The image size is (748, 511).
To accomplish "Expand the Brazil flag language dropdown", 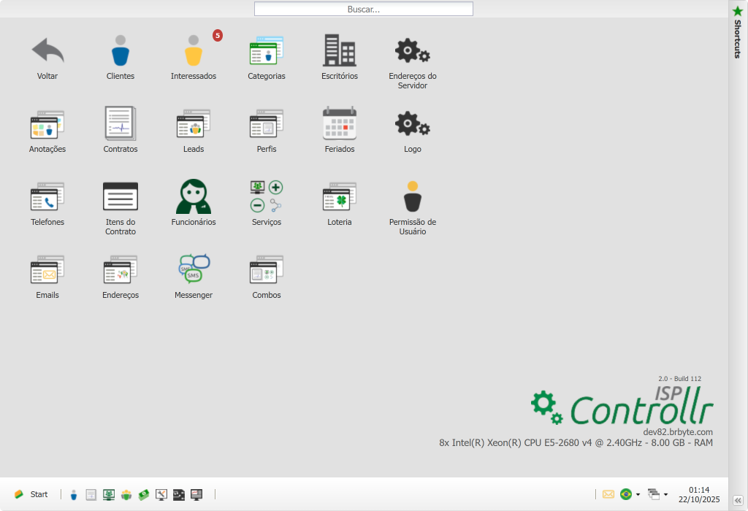I will tap(638, 495).
